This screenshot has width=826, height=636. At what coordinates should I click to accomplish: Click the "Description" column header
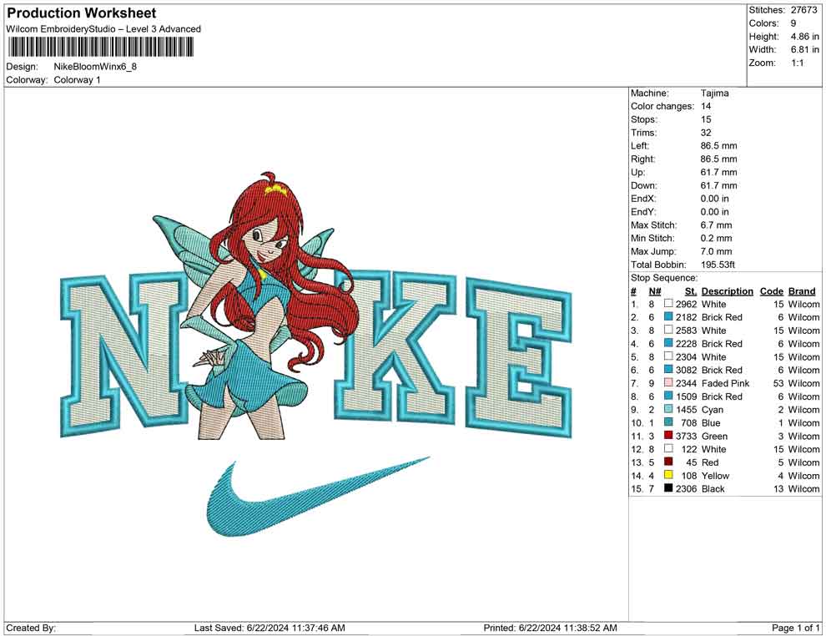pos(728,290)
